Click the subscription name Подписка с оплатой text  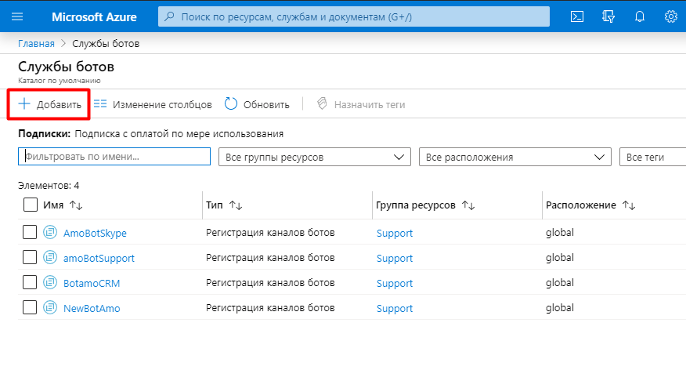pos(179,134)
